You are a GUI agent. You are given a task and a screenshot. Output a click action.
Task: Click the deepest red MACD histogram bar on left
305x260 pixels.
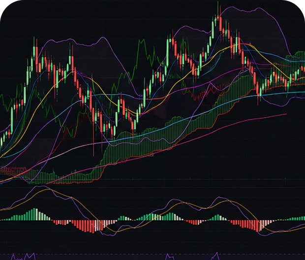point(93,227)
